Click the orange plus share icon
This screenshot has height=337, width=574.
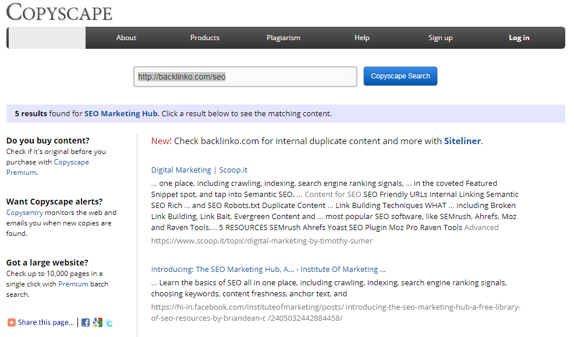12,322
